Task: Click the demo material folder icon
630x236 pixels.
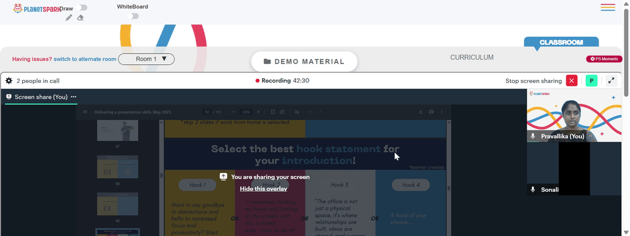Action: 267,62
